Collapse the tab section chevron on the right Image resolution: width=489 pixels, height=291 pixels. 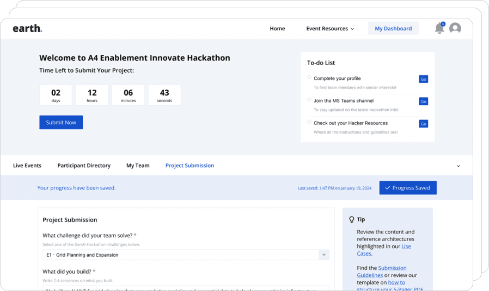pyautogui.click(x=459, y=166)
